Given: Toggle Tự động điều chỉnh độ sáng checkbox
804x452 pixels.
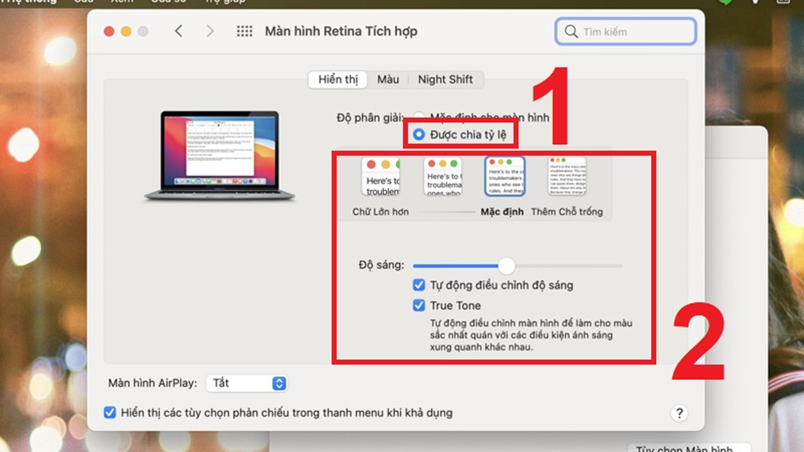Looking at the screenshot, I should pos(419,285).
